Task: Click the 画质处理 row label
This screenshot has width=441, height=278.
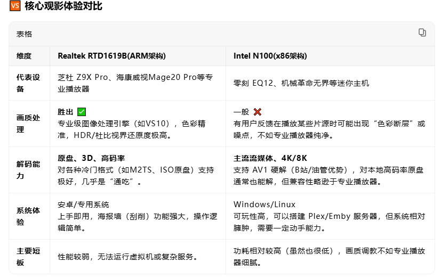Action: (28, 124)
